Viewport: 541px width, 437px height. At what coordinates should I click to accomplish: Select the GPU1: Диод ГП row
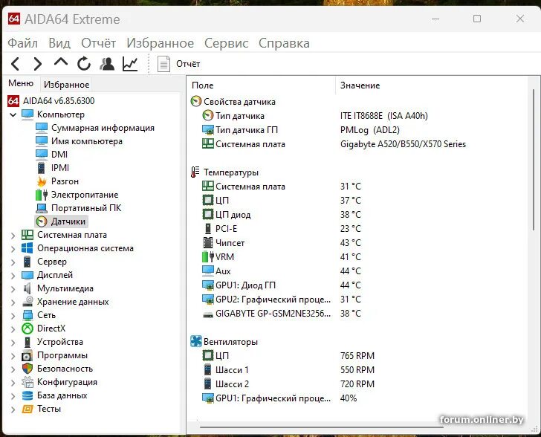245,285
